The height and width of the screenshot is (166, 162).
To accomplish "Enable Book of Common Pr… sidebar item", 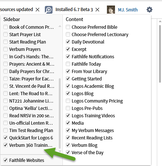I will [x=6, y=27].
